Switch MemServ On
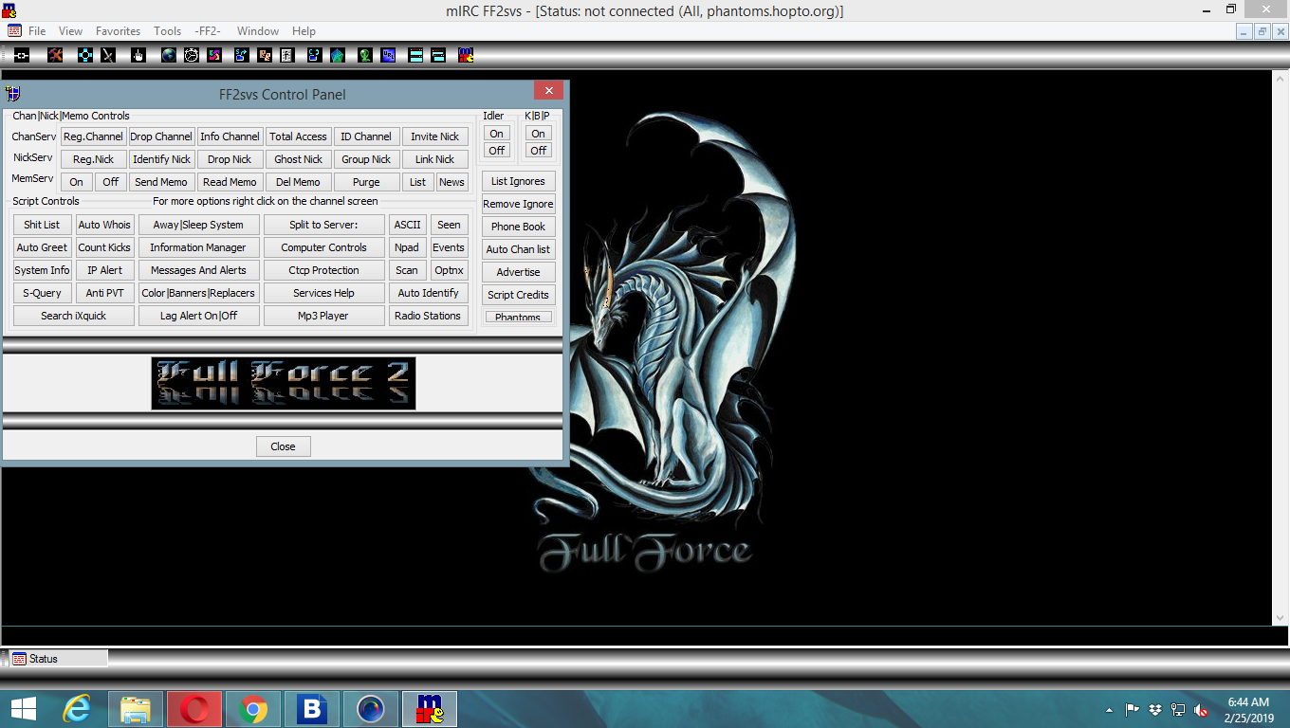 [77, 182]
